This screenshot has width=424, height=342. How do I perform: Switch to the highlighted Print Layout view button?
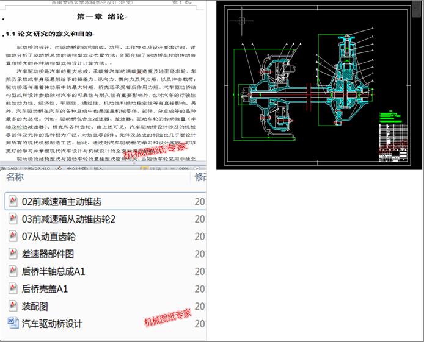coord(145,169)
